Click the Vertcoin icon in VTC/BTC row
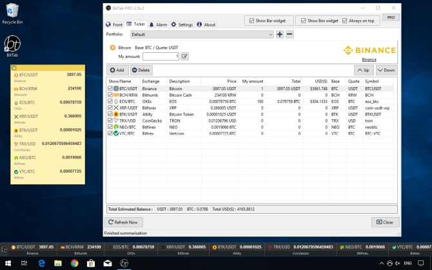The image size is (432, 270). tap(116, 133)
